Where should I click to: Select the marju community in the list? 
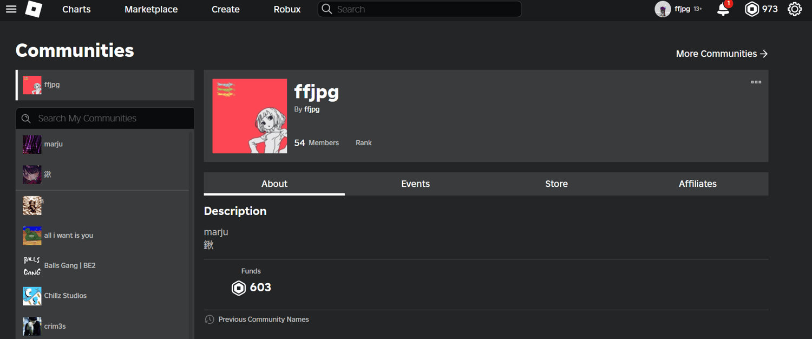click(x=102, y=145)
